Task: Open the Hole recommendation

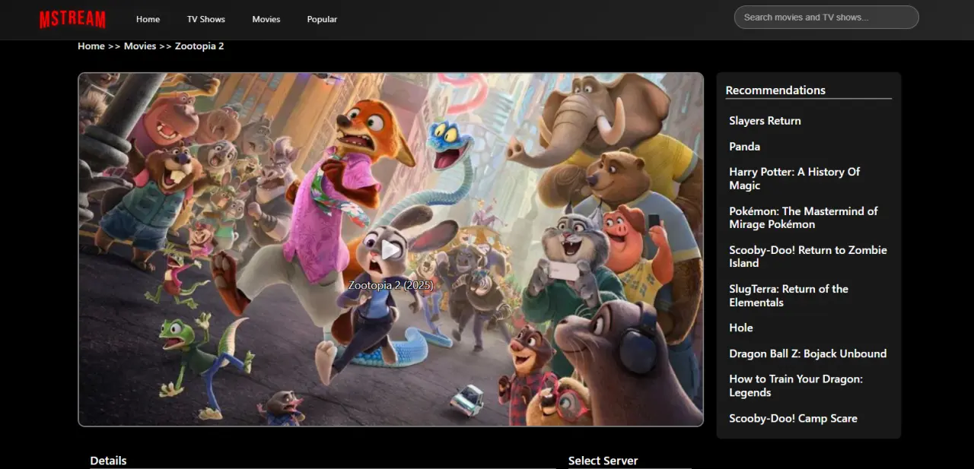Action: point(741,328)
